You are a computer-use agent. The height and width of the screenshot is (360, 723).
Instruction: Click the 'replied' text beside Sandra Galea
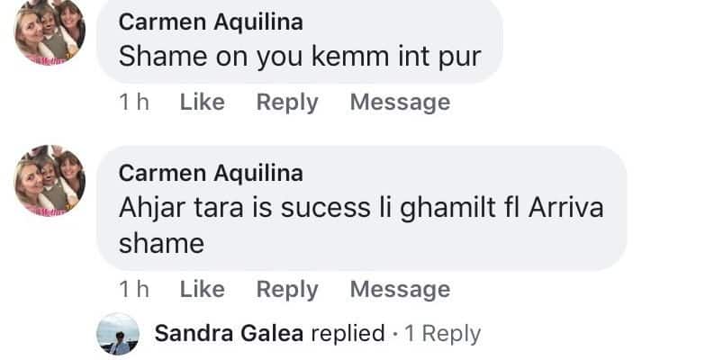click(x=347, y=334)
